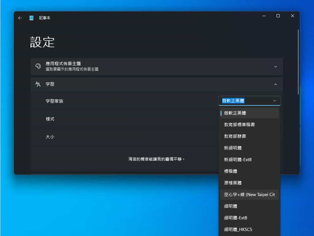
Task: Click the font preview sentence 海波的聲音
Action: pyautogui.click(x=156, y=159)
